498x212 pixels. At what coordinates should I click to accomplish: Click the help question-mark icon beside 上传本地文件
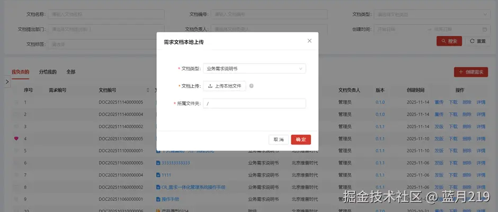(251, 86)
